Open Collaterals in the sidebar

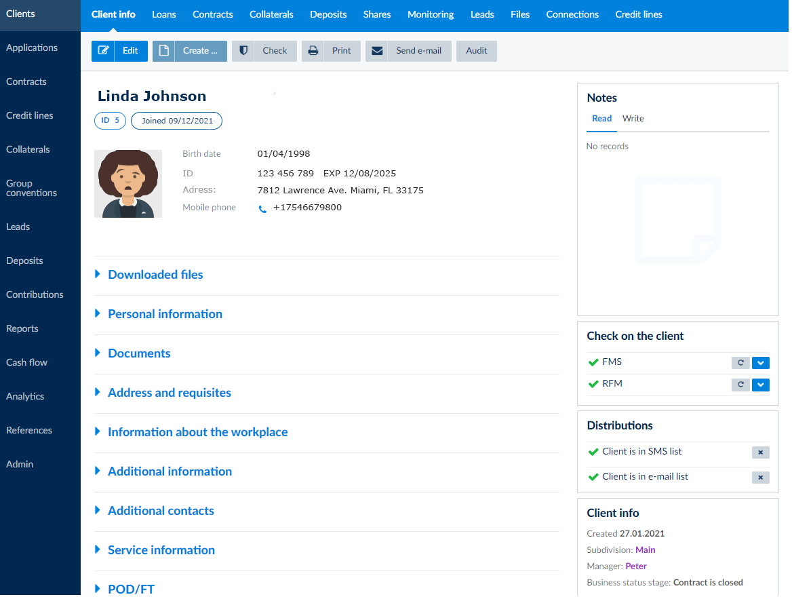[28, 150]
